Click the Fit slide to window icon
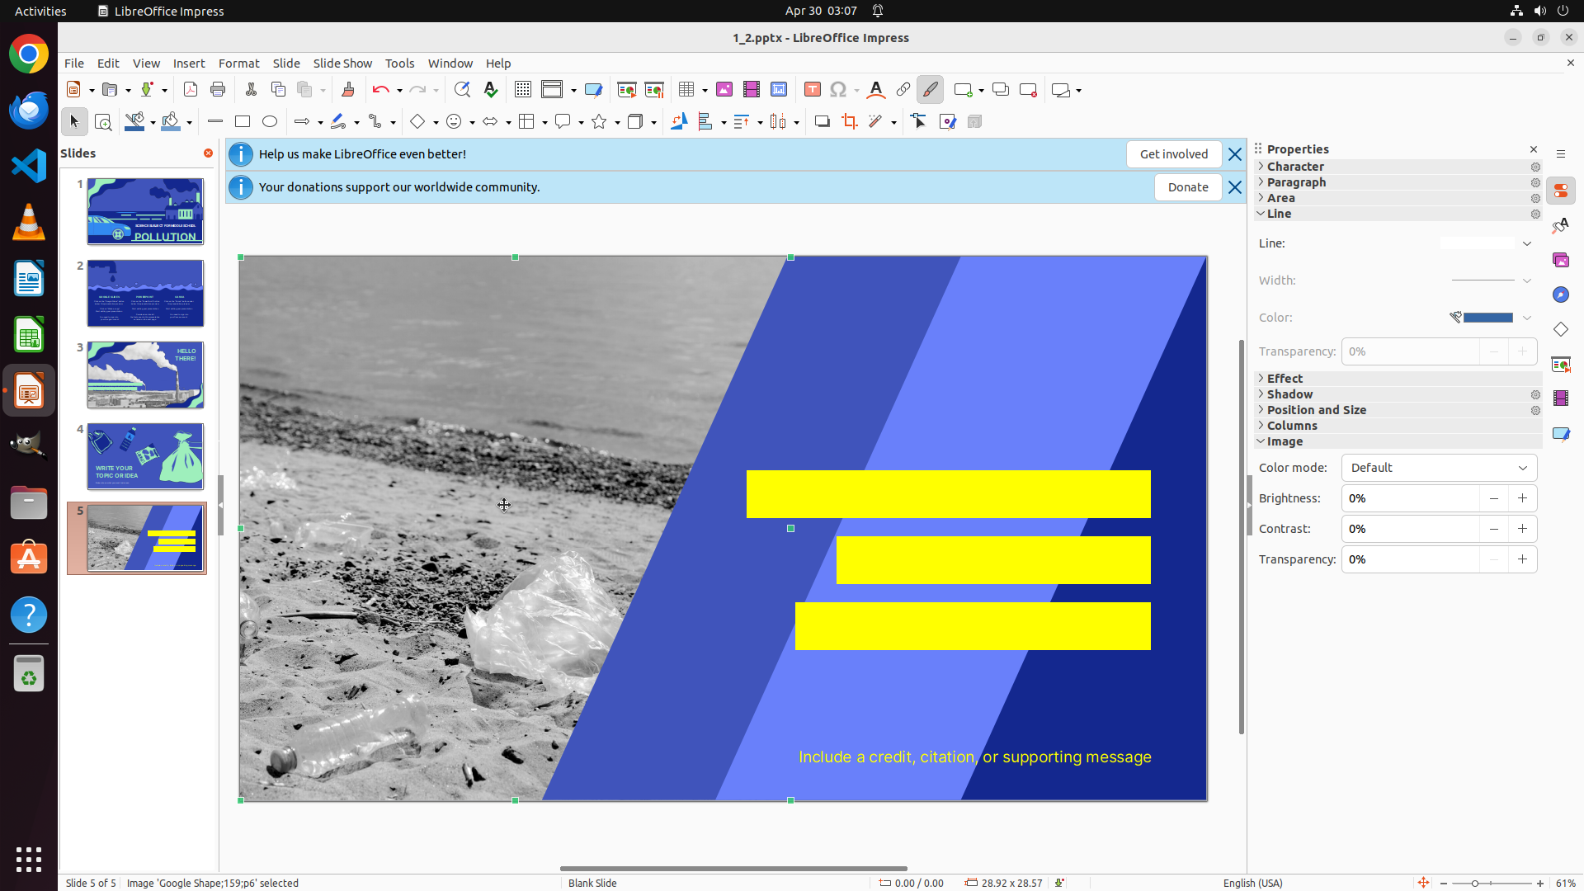1584x891 pixels. tap(1423, 883)
